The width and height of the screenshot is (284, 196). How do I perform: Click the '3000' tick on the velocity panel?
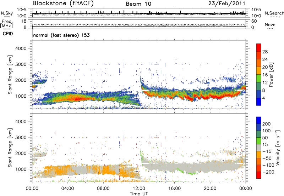coord(21,137)
